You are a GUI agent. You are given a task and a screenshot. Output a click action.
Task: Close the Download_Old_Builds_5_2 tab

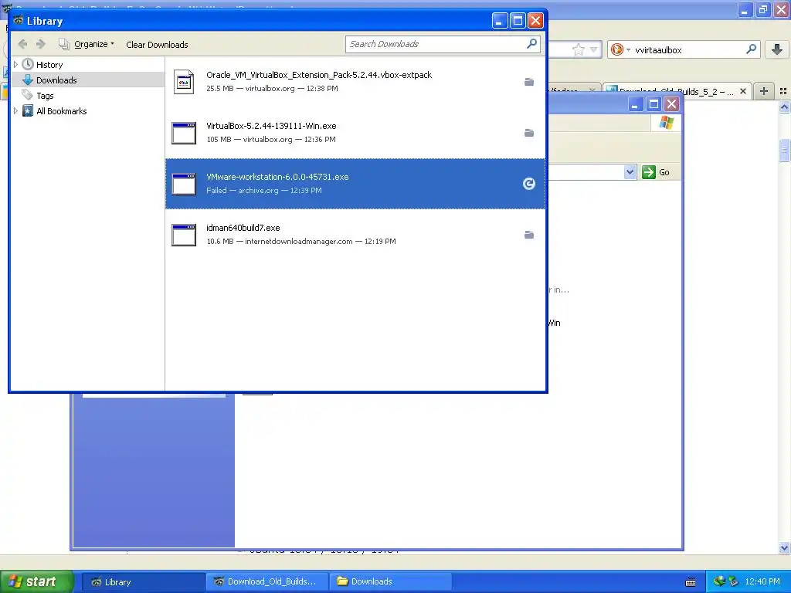coord(742,91)
